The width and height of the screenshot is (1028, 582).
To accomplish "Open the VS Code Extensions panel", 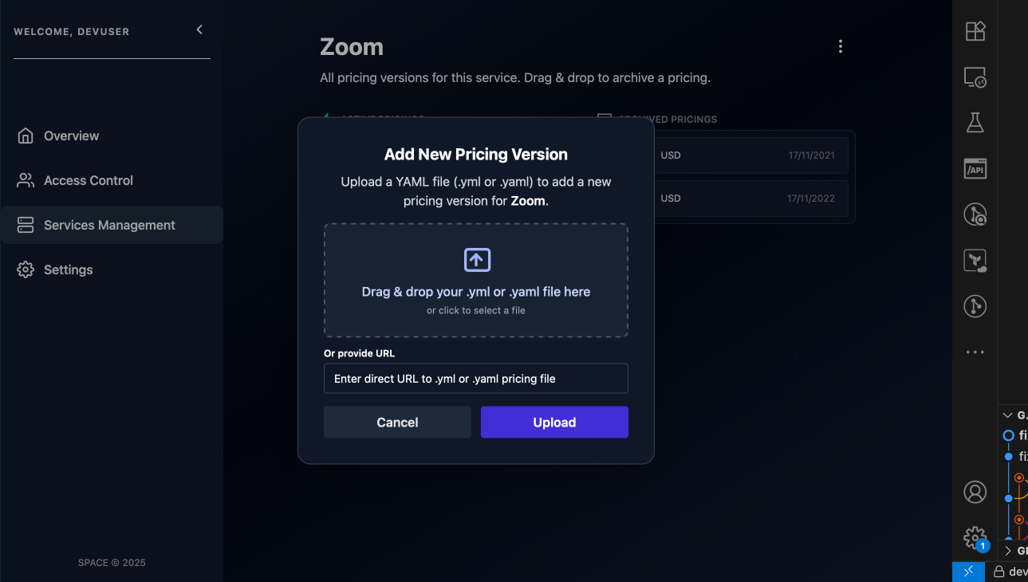I will click(975, 31).
